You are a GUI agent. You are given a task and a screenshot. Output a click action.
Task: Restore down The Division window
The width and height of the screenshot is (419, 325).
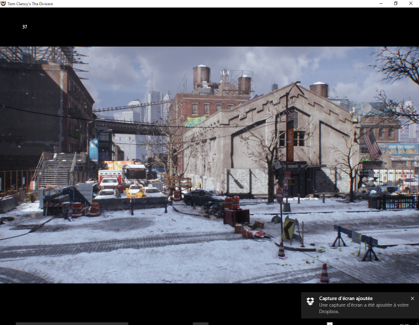point(395,3)
